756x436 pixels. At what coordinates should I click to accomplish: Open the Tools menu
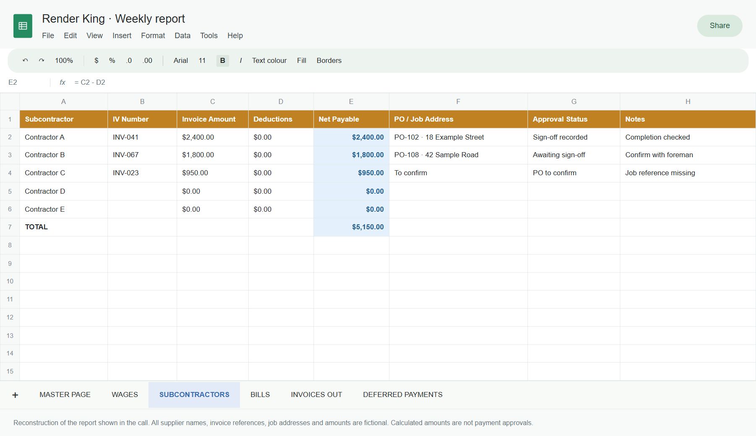pos(209,36)
